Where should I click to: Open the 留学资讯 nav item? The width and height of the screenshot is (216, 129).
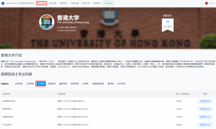pos(64,3)
